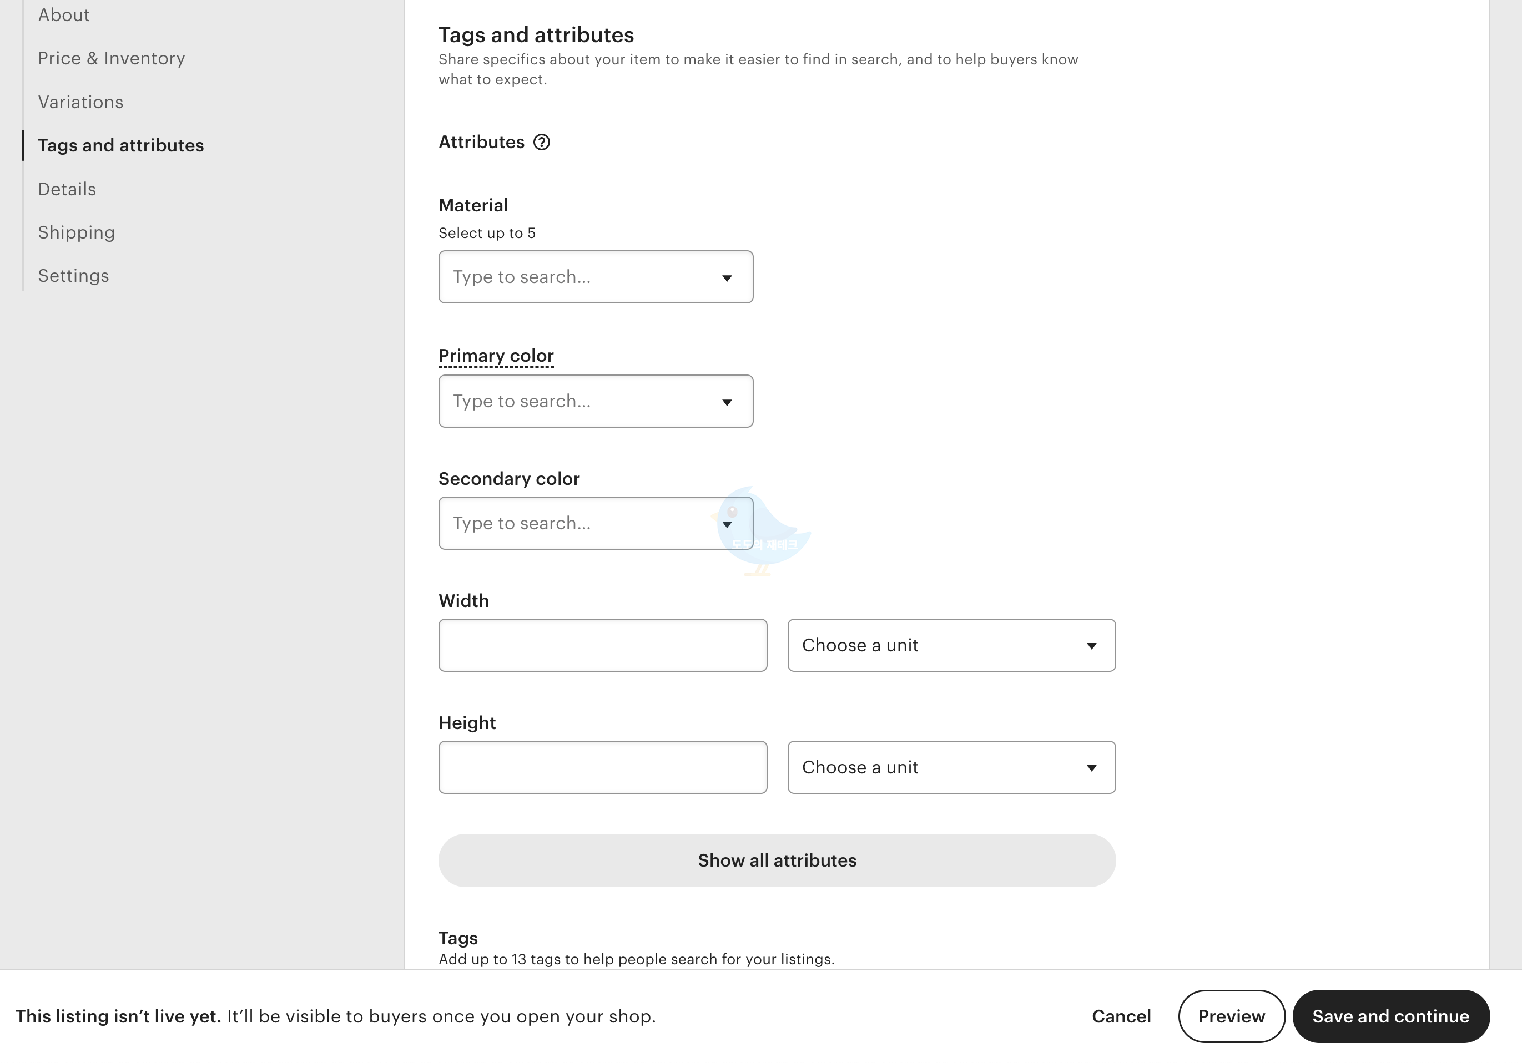
Task: Choose a unit for Width
Action: point(951,645)
